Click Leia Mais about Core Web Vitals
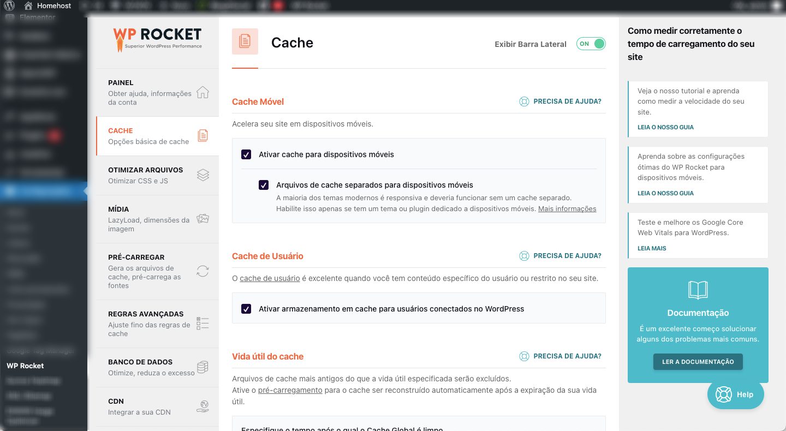The width and height of the screenshot is (786, 431). tap(652, 248)
